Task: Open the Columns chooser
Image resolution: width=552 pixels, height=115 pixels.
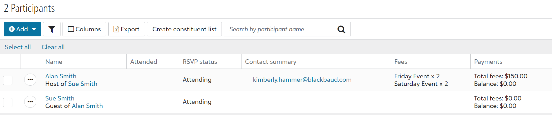Action: click(x=84, y=29)
